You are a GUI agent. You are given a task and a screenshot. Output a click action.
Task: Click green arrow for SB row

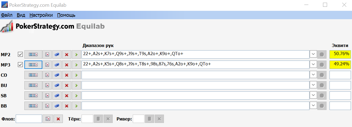(x=76, y=96)
